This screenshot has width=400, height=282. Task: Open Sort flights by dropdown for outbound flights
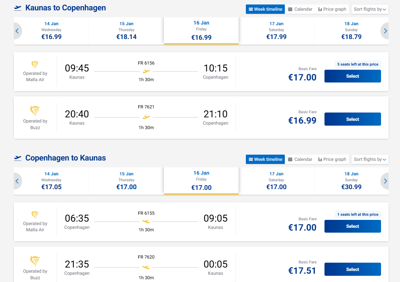370,9
